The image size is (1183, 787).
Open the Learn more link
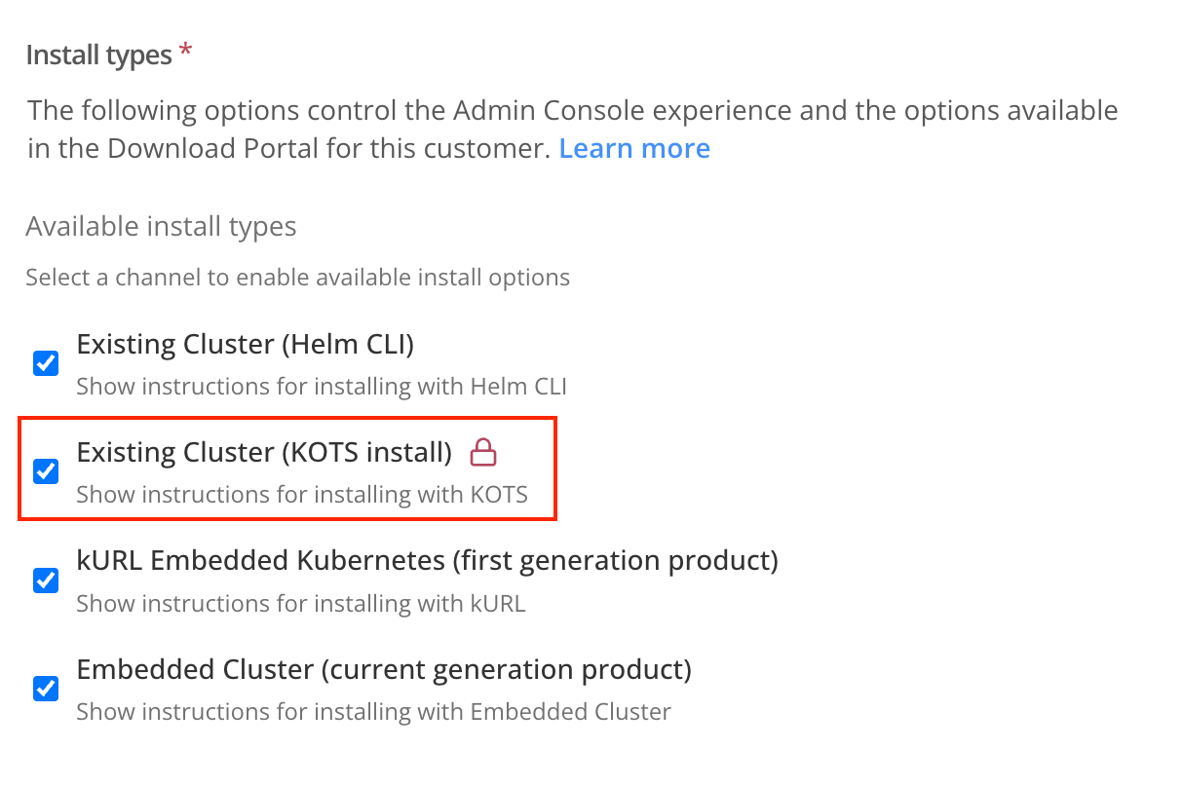pyautogui.click(x=634, y=148)
